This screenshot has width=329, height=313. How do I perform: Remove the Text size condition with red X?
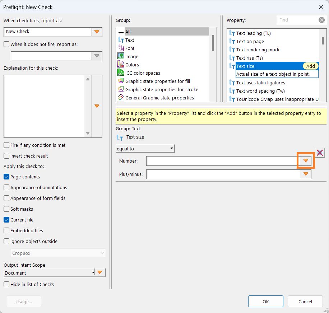[x=320, y=153]
